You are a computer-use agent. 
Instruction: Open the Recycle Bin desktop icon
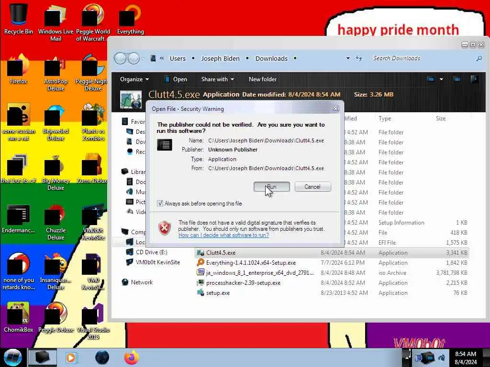point(19,18)
